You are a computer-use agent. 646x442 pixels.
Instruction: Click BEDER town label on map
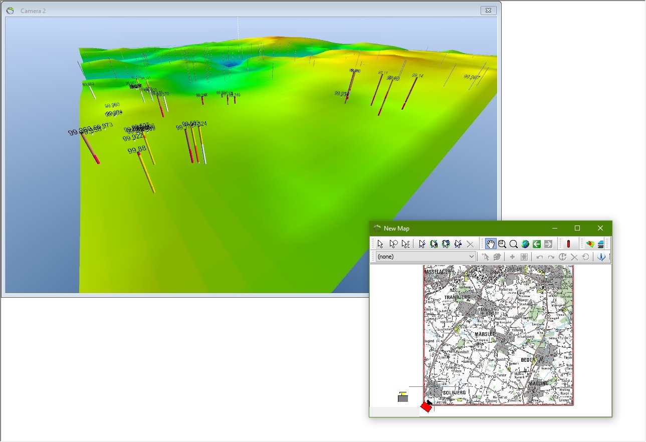pos(528,360)
